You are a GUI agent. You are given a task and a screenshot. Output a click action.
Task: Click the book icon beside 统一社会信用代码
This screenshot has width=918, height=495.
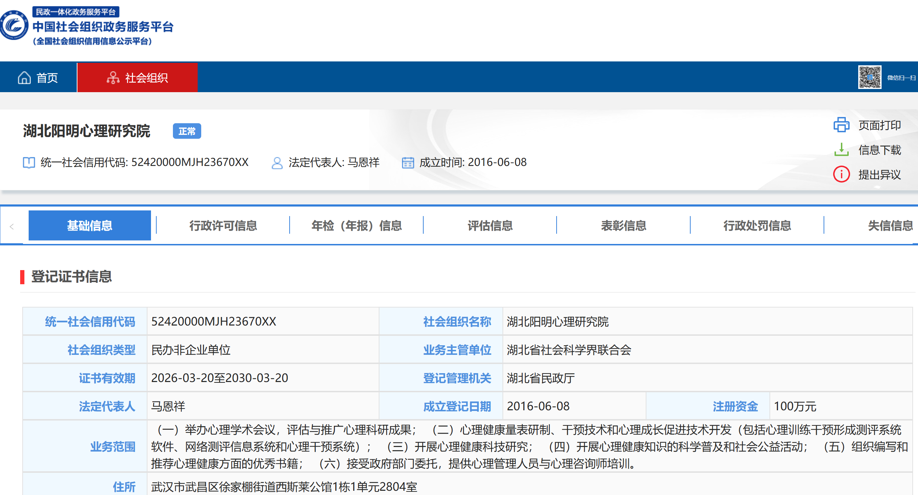(29, 163)
